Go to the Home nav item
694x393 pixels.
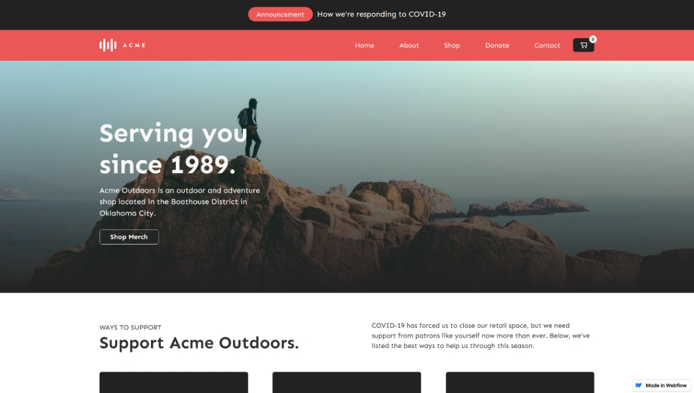(364, 45)
